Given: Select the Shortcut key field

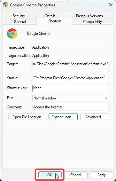Looking at the screenshot, I should [x=71, y=88].
